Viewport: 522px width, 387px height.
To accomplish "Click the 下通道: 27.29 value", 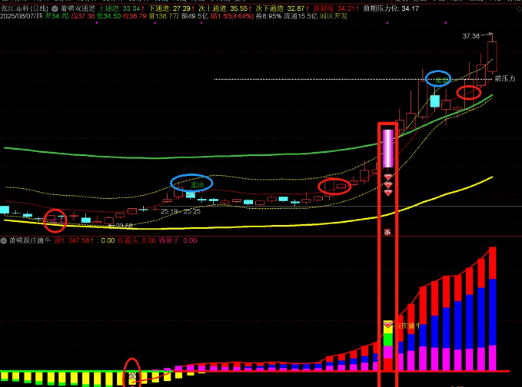I will (x=171, y=8).
